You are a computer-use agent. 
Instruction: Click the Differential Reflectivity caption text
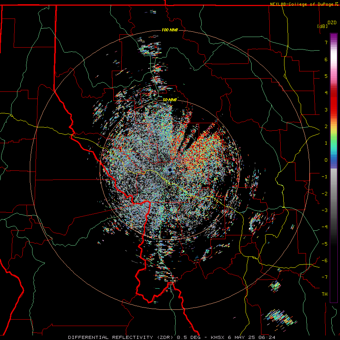coord(172,337)
